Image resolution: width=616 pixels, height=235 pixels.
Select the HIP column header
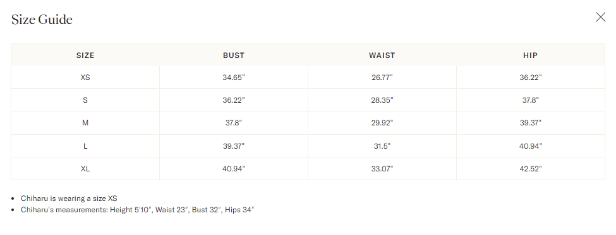pos(530,55)
